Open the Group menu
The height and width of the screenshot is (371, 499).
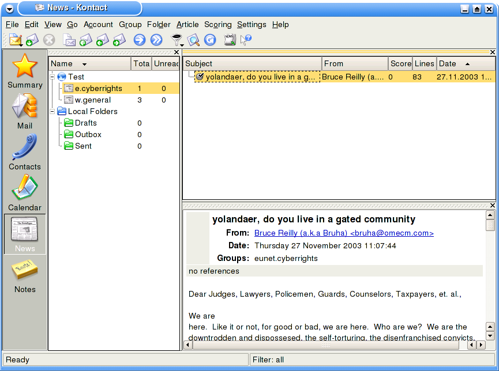pos(130,24)
